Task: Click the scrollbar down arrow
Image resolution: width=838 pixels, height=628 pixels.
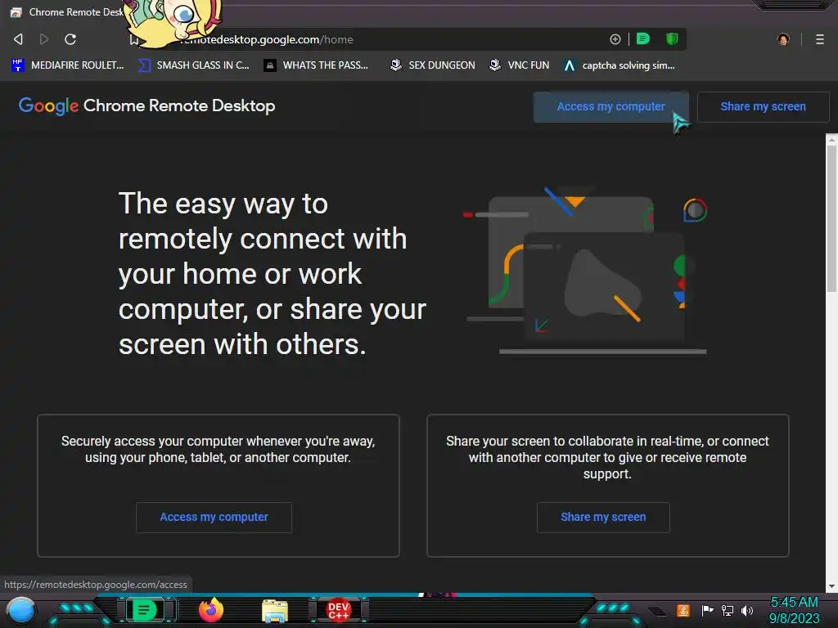Action: click(831, 586)
